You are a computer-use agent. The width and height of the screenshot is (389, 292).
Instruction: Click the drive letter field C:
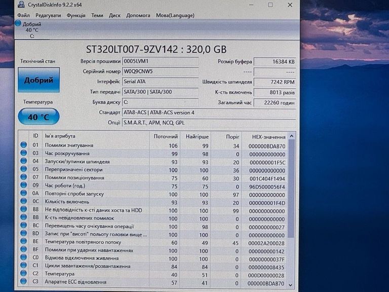[x=160, y=102]
